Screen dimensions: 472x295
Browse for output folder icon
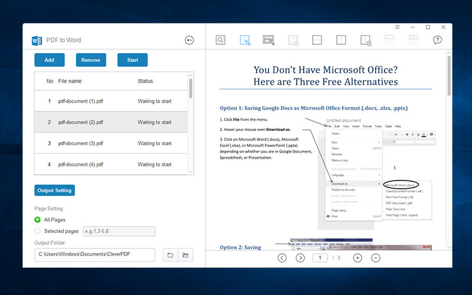[171, 255]
